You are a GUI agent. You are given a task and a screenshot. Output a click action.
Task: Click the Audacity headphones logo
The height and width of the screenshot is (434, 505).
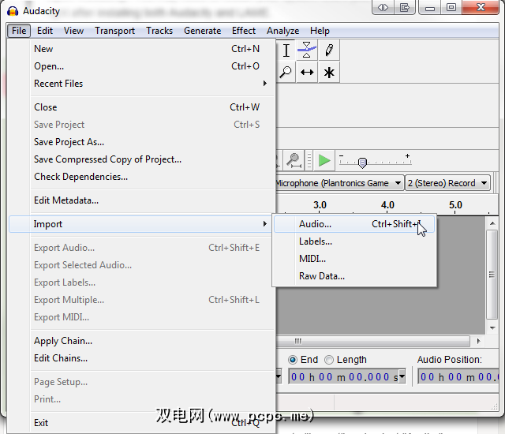click(x=13, y=11)
